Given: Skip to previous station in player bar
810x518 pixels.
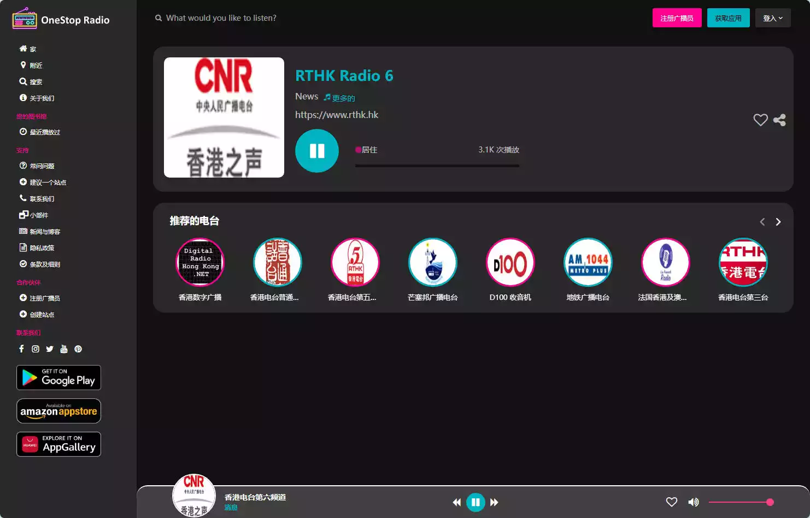Looking at the screenshot, I should tap(457, 502).
